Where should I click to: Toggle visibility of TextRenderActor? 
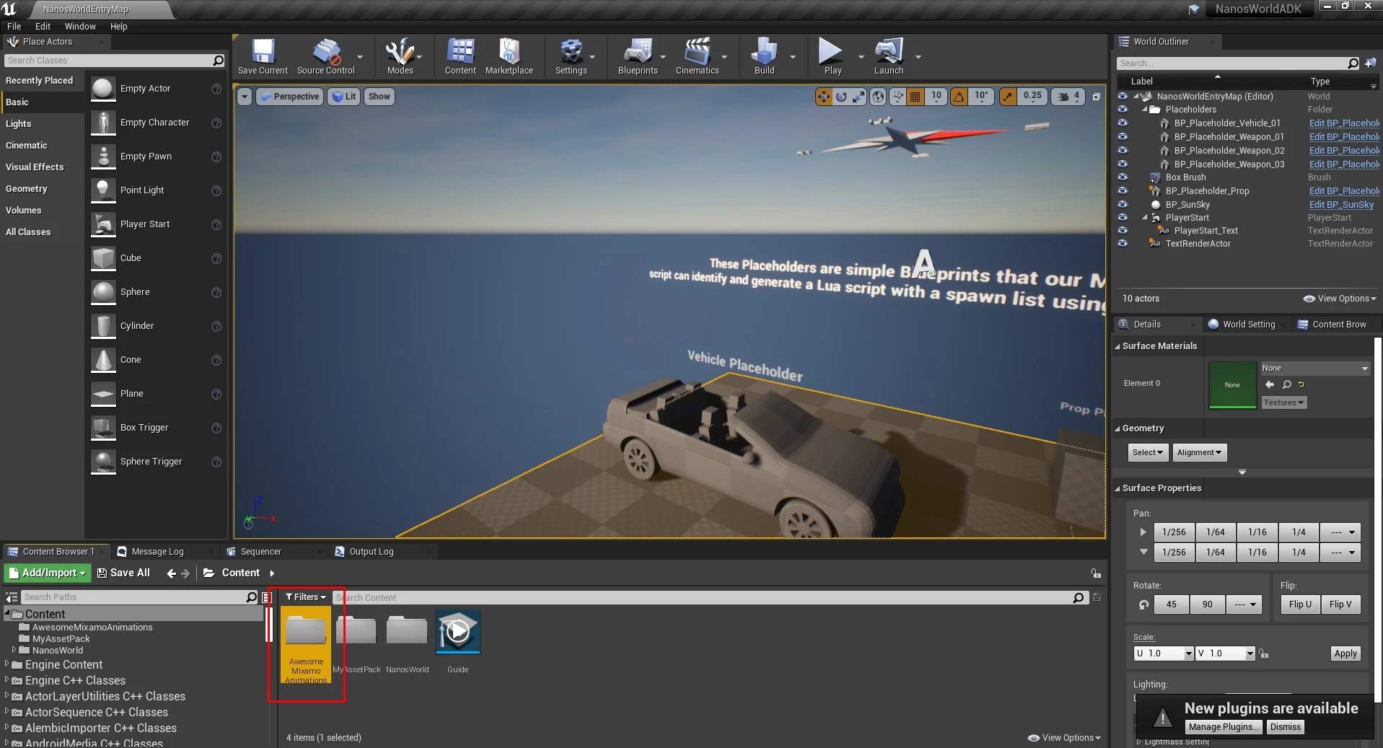point(1123,244)
